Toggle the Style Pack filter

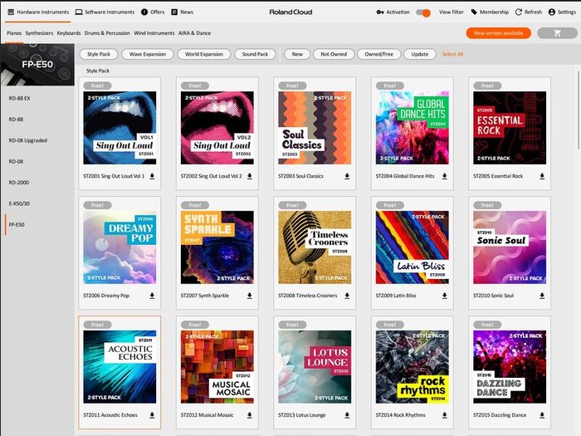99,54
